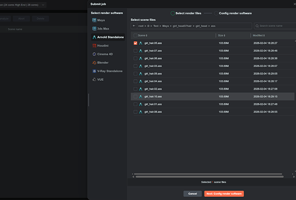Click the Scene name column in background window

(15, 29)
